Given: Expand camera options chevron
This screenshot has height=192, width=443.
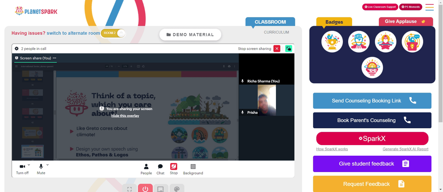Looking at the screenshot, I should coord(29,165).
